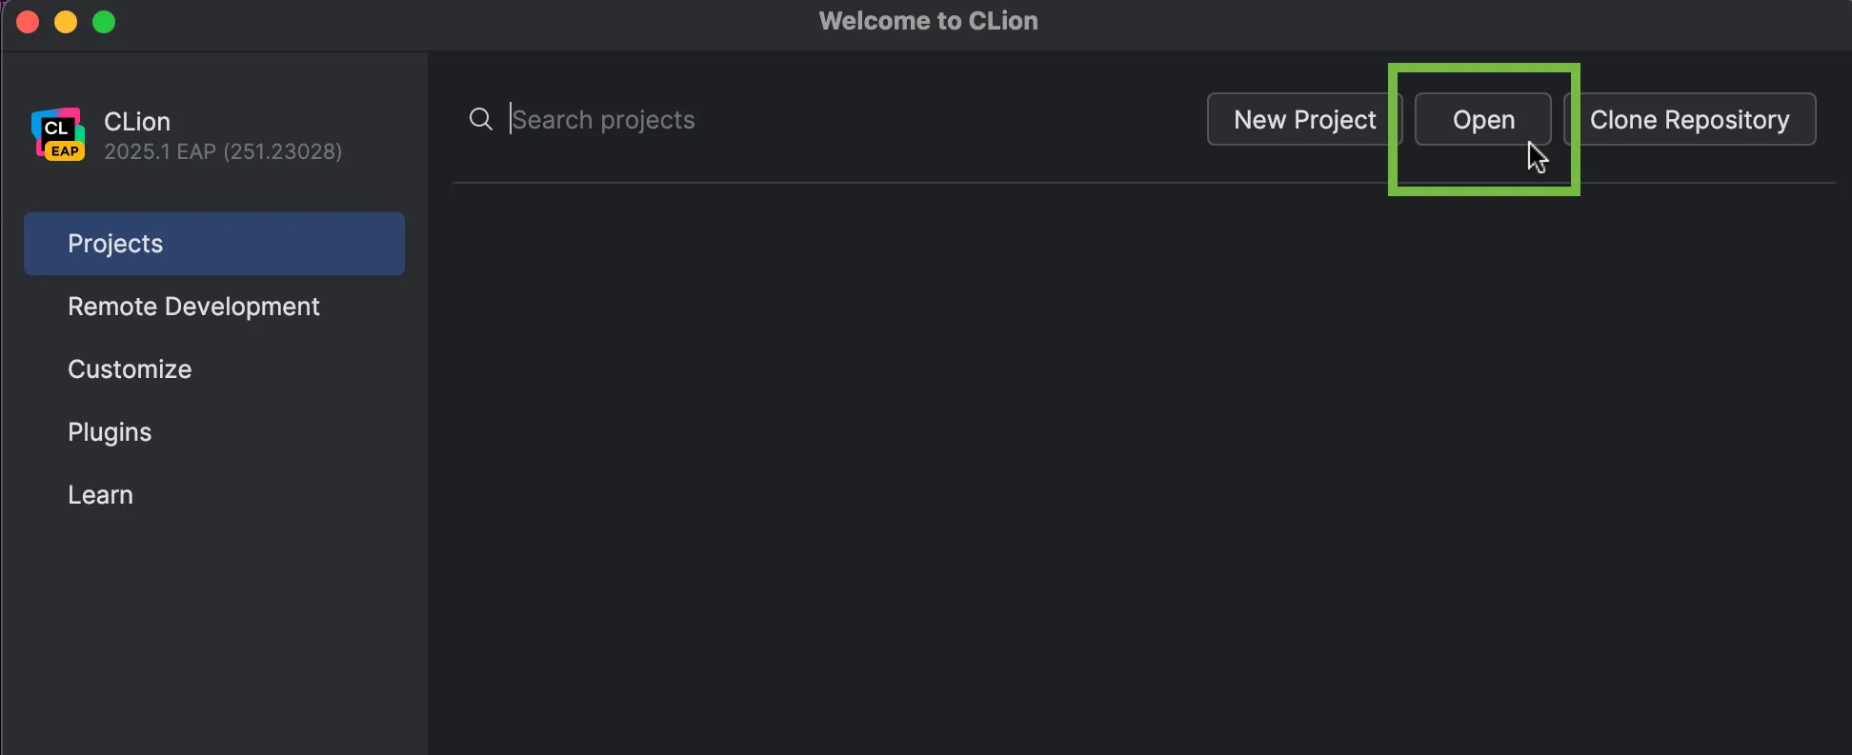Close the Welcome to CLion window
The height and width of the screenshot is (755, 1852).
tap(28, 22)
